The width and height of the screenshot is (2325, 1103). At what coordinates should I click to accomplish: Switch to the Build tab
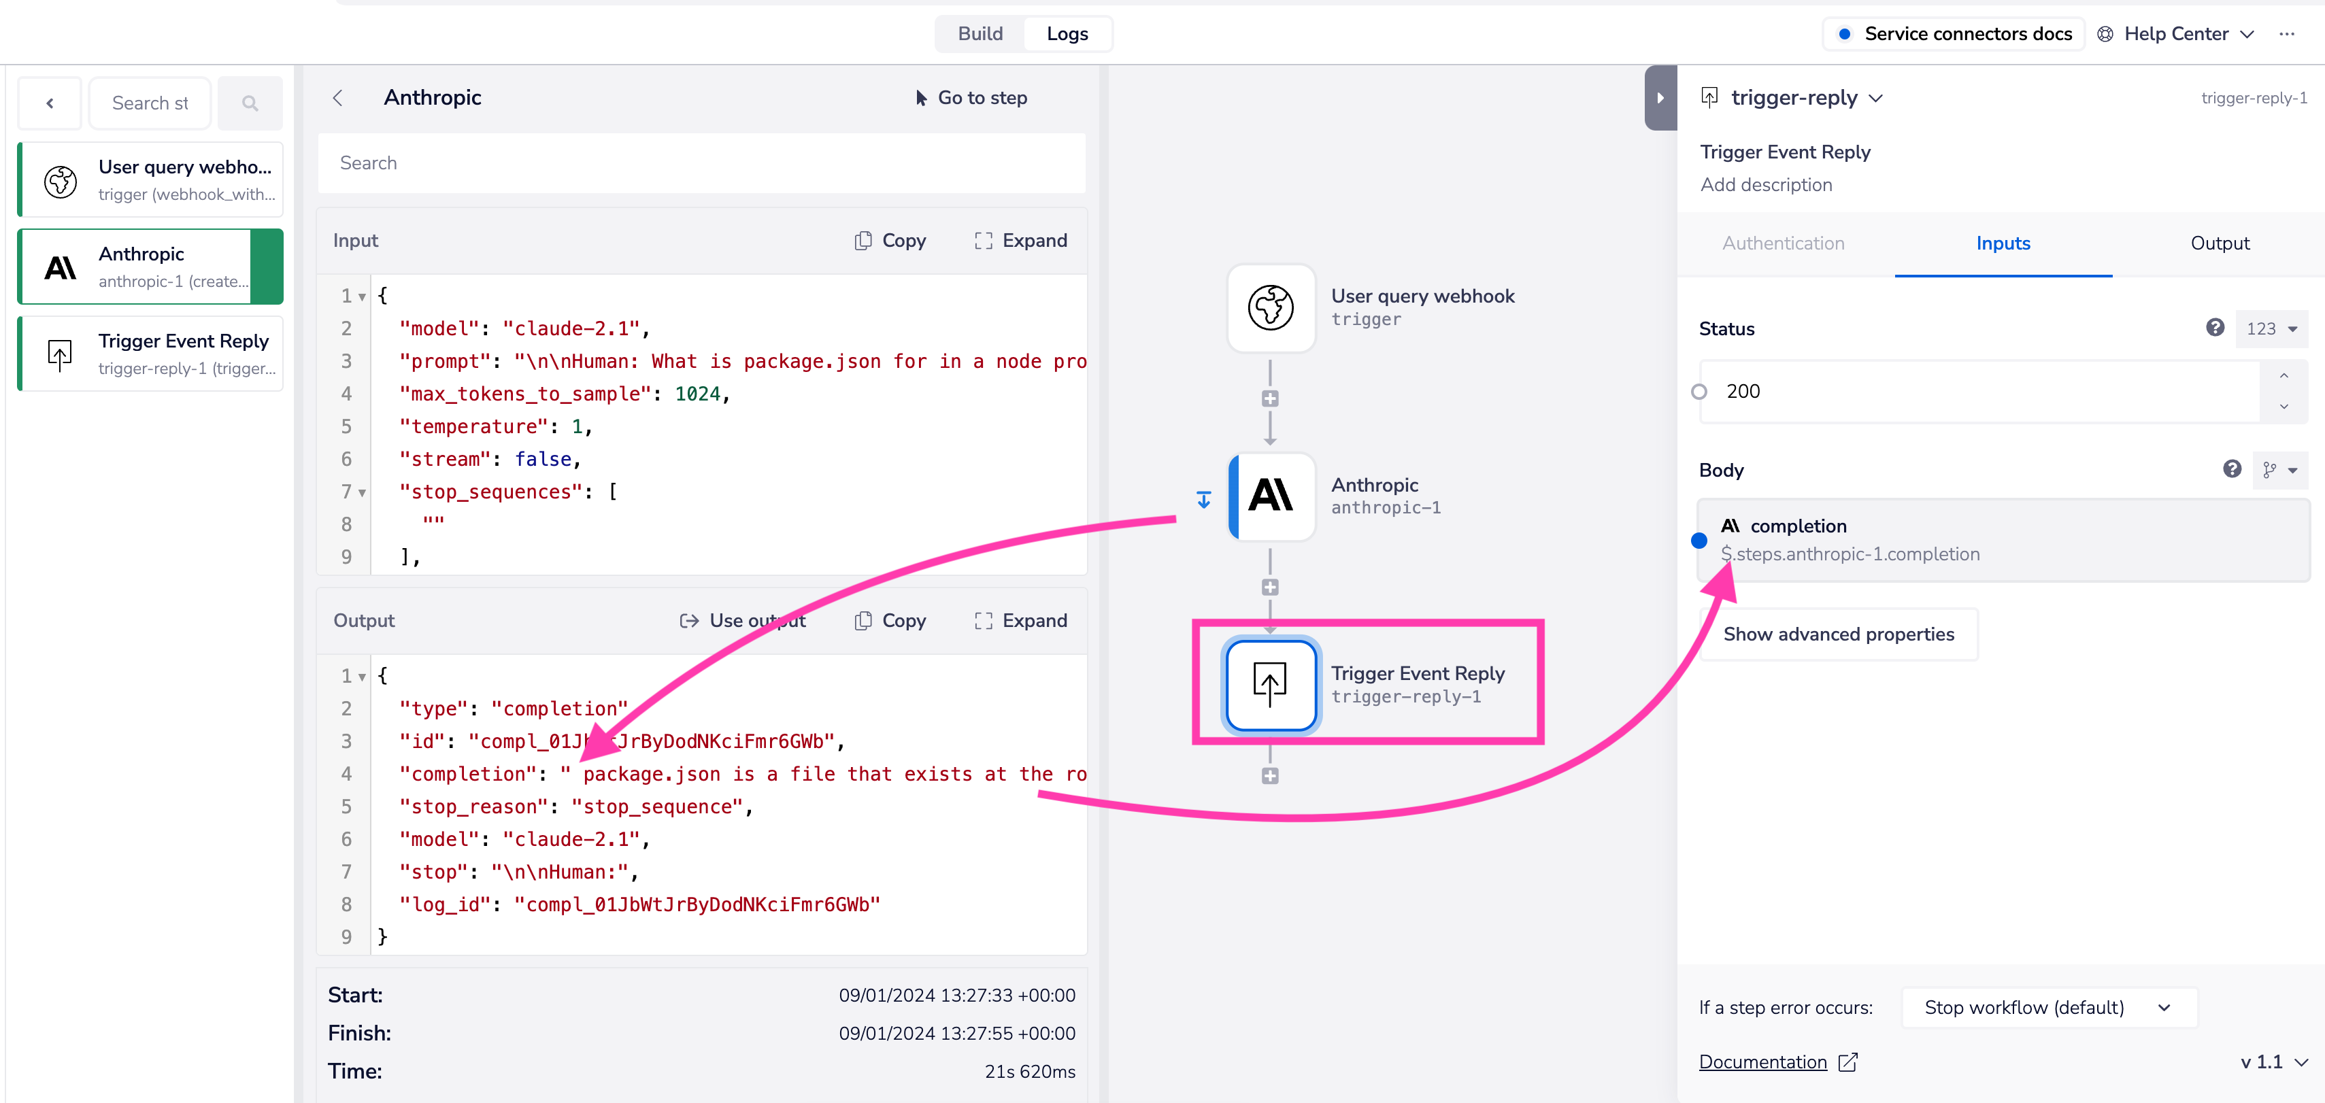click(x=980, y=34)
